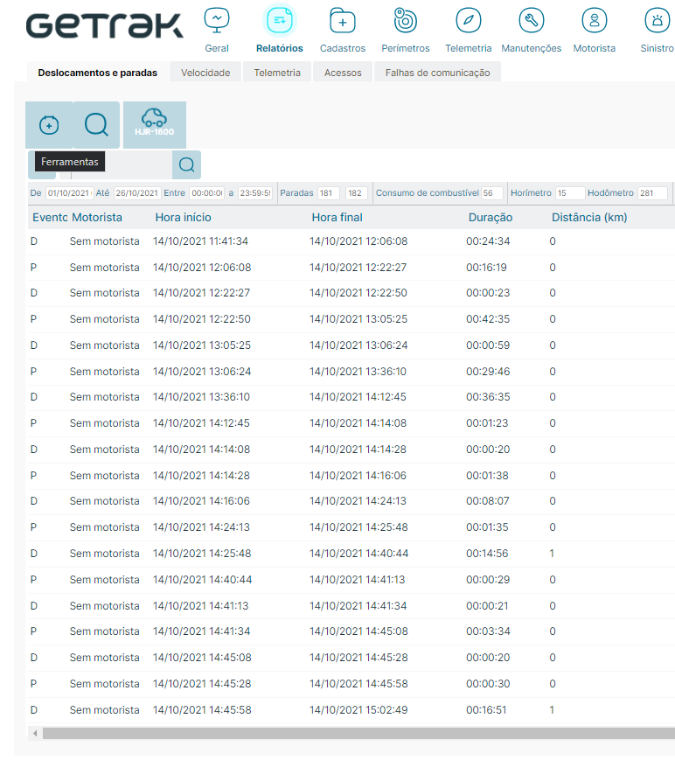Open the Perímetros icon
The height and width of the screenshot is (781, 675).
point(405,21)
